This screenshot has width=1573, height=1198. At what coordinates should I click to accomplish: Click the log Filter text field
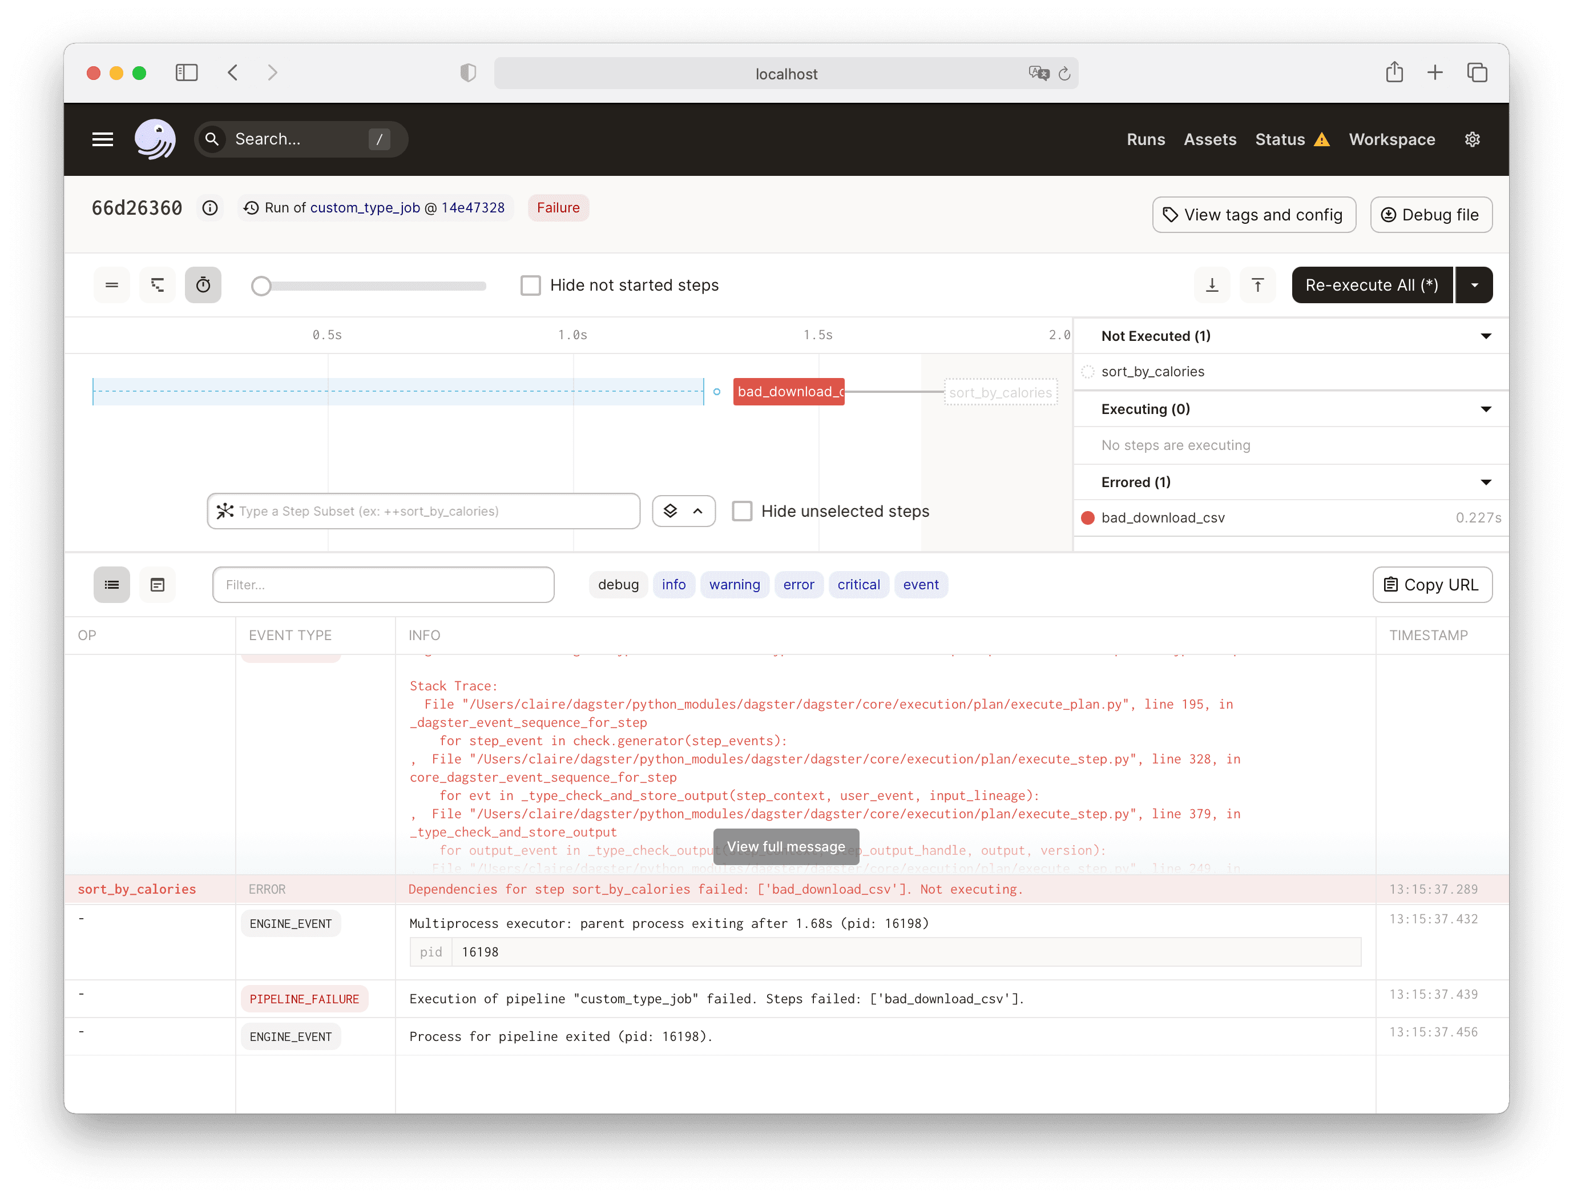pyautogui.click(x=384, y=585)
